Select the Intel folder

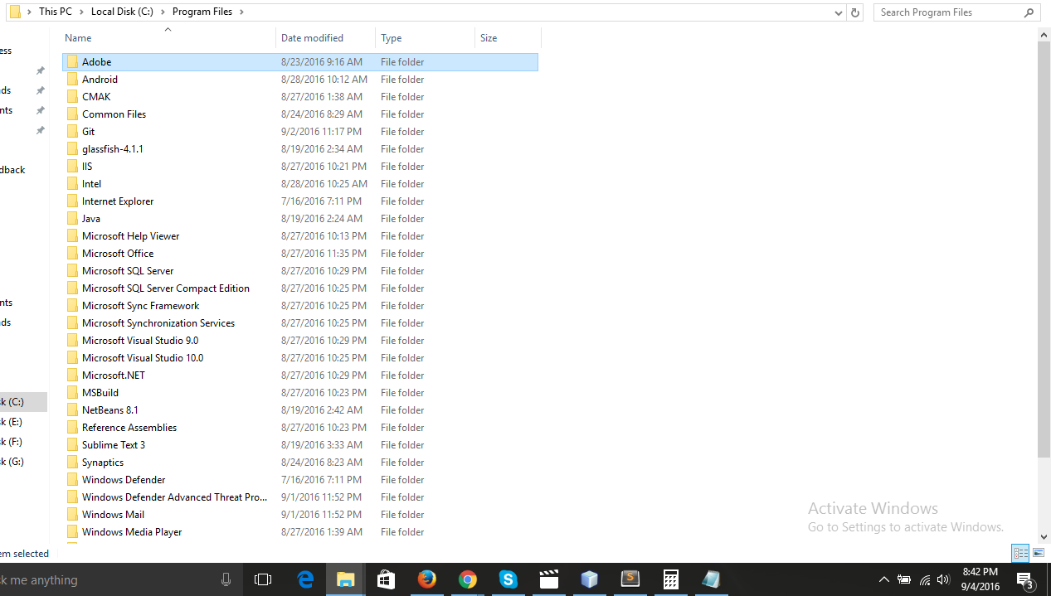click(x=300, y=183)
